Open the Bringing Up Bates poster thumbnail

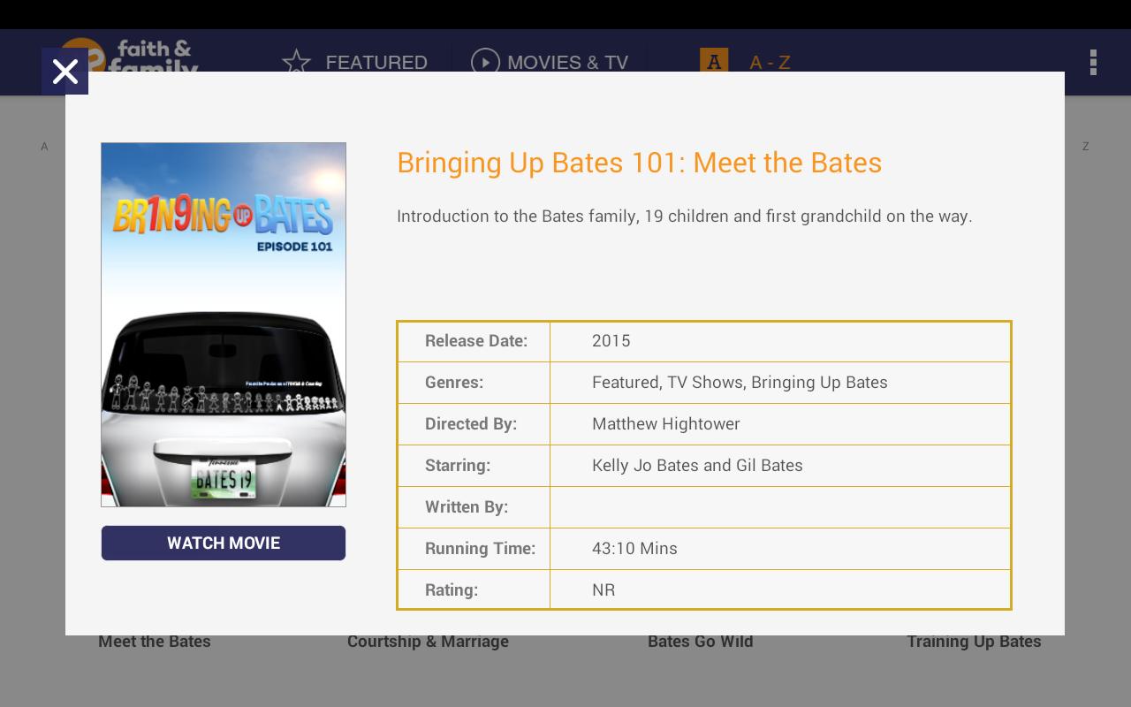pyautogui.click(x=224, y=324)
